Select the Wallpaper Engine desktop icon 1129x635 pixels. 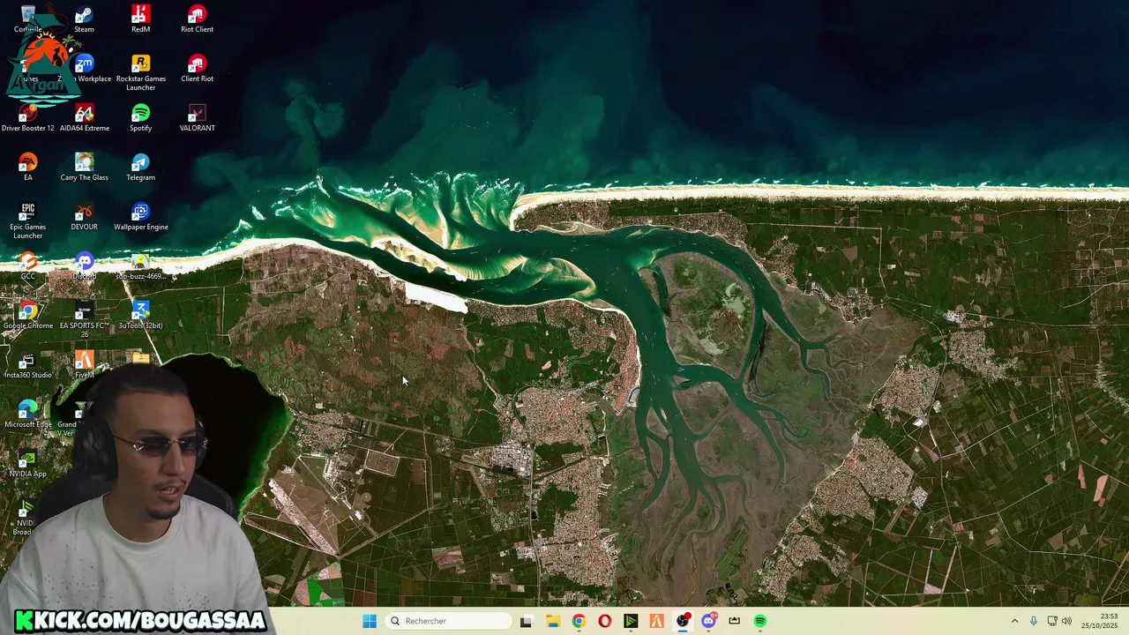coord(140,217)
